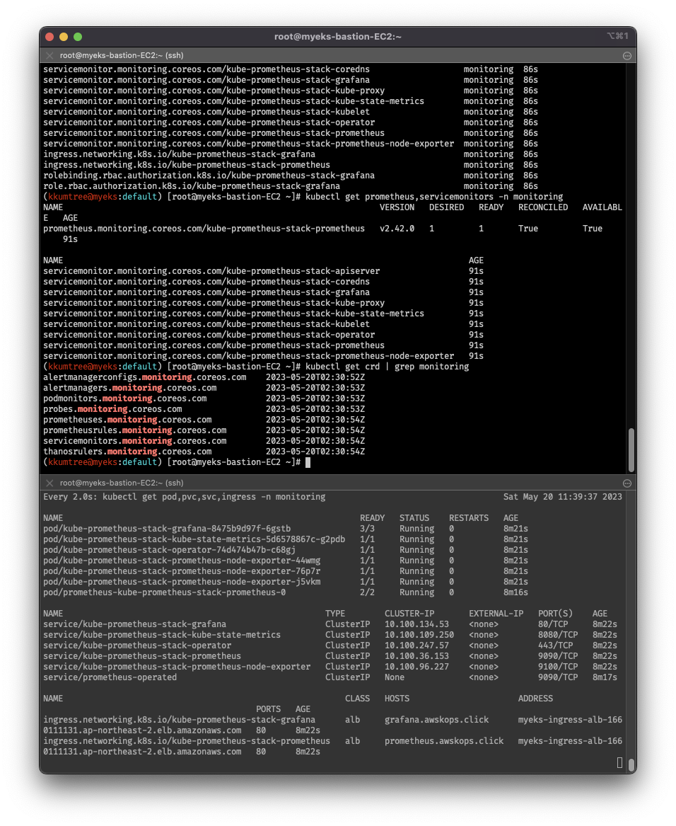Click the CLASS column header
The image size is (676, 826).
358,699
